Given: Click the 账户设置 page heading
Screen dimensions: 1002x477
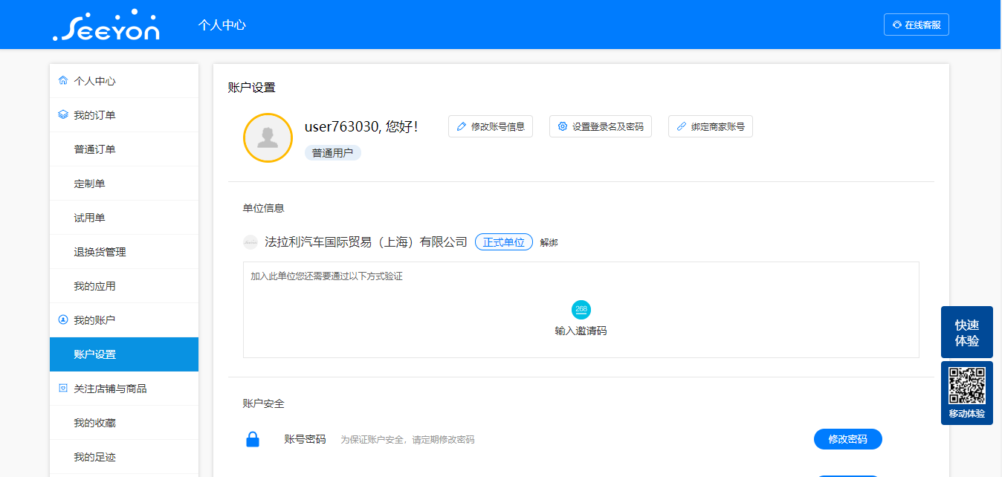Looking at the screenshot, I should [251, 88].
